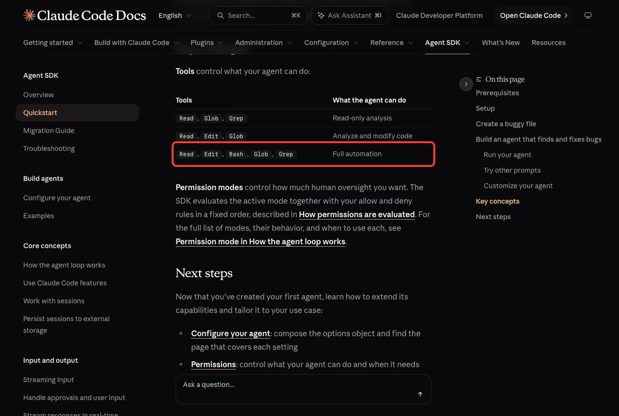
Task: Follow the How permissions are evaluated link
Action: 357,214
